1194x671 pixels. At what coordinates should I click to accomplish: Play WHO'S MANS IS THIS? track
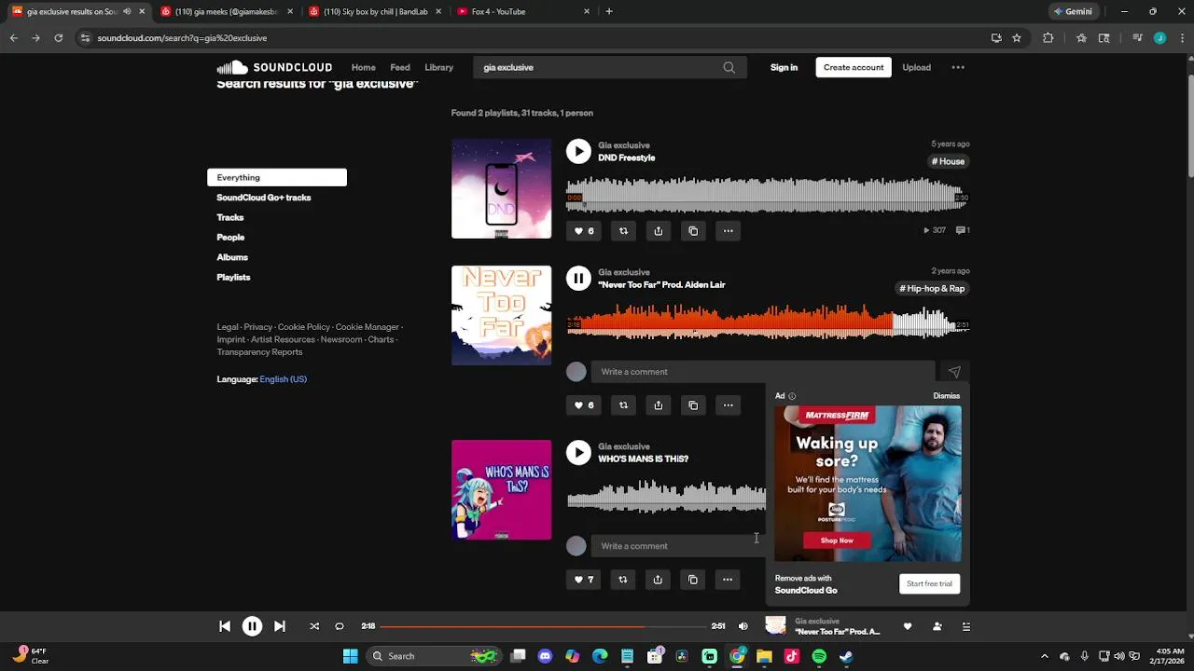(578, 452)
